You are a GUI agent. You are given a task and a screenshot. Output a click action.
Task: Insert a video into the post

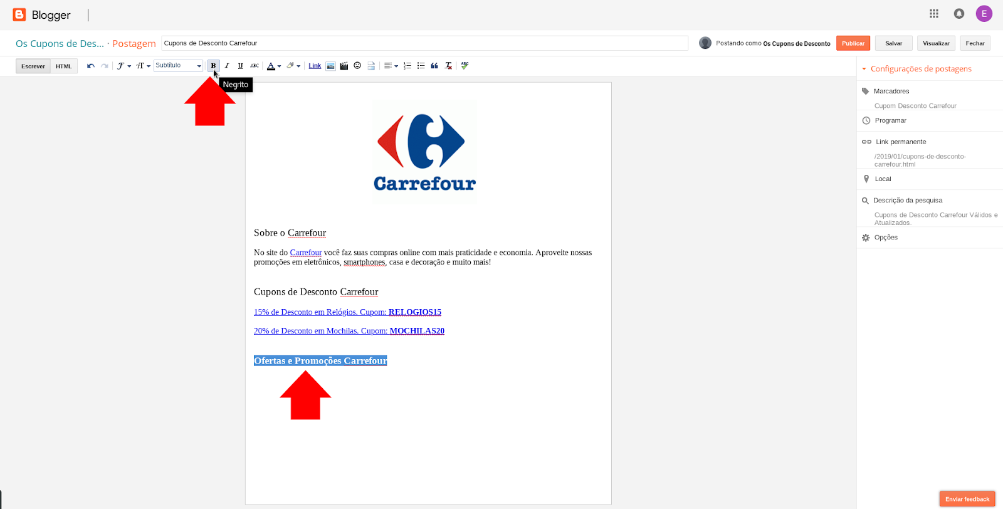point(344,66)
